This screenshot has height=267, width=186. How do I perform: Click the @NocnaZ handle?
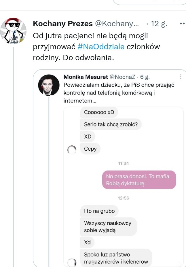(122, 77)
